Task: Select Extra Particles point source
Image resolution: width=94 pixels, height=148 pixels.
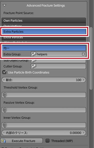Action: 44,31
